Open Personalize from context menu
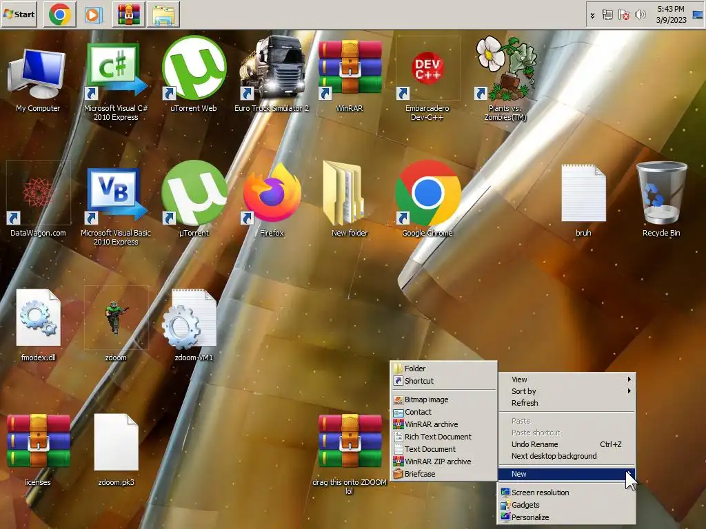The image size is (706, 529). pos(567,517)
